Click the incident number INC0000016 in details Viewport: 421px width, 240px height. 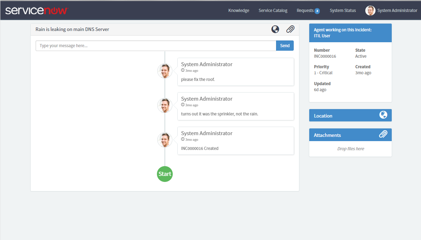[x=325, y=56]
